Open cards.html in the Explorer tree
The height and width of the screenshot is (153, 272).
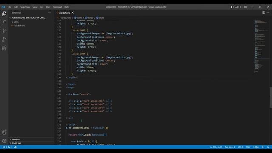point(20,25)
